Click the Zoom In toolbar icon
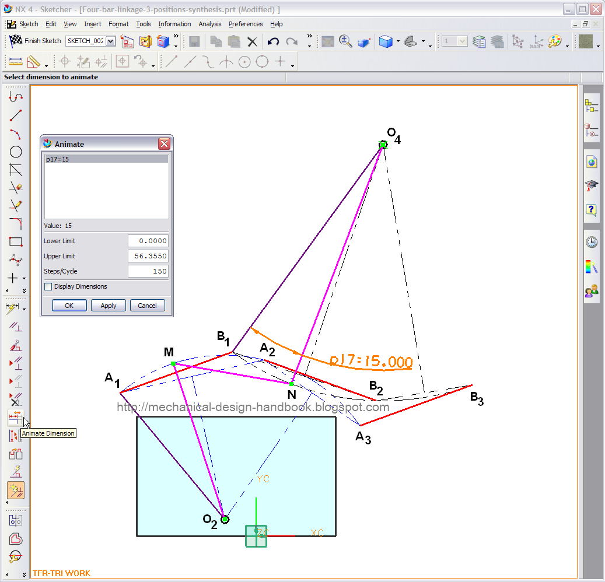This screenshot has height=582, width=605. tap(345, 41)
